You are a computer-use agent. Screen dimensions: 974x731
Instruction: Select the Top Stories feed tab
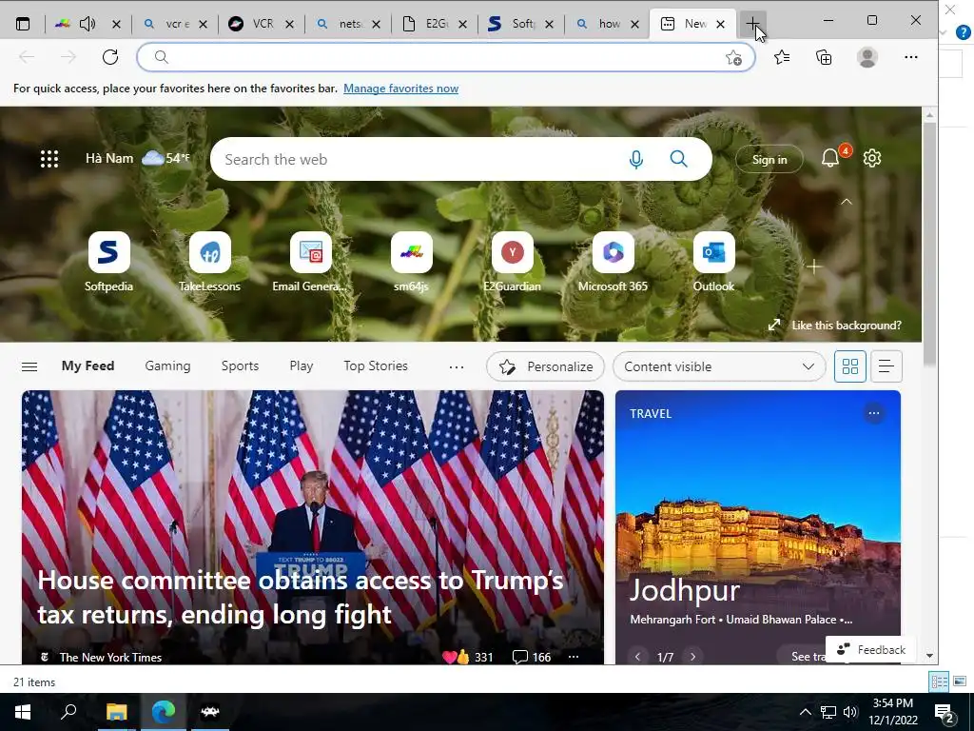coord(376,366)
